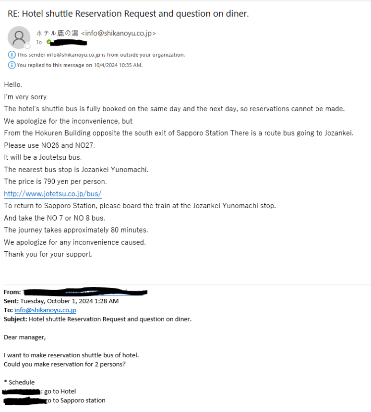Click the redacted recipient in To field
371x412 pixels.
pos(68,42)
